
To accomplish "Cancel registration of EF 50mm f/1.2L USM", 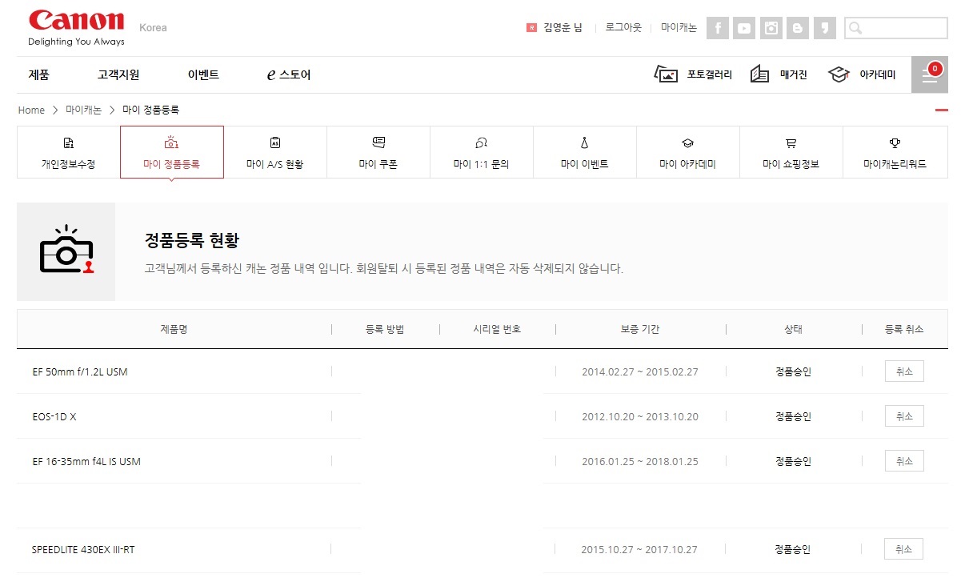I will (904, 371).
